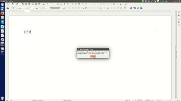Open sidebar settings menu at top
This screenshot has width=181, height=101.
pos(179,12)
